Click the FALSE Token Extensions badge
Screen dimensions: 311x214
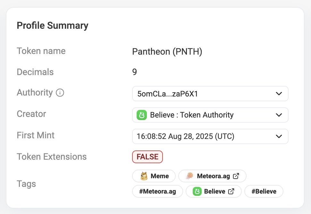pos(147,157)
